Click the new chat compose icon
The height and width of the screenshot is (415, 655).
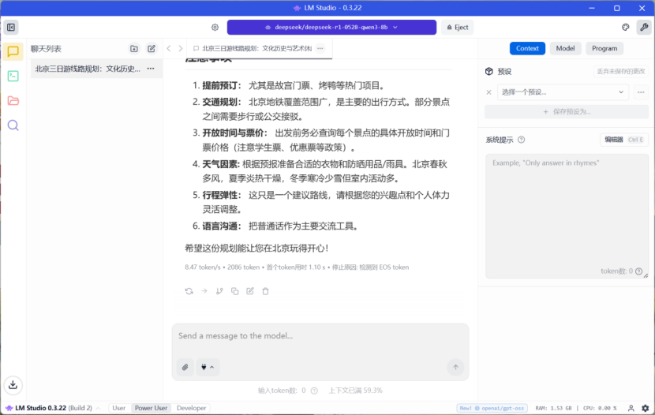152,49
